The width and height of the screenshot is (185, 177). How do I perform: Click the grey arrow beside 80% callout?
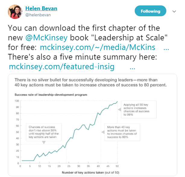(x=103, y=132)
